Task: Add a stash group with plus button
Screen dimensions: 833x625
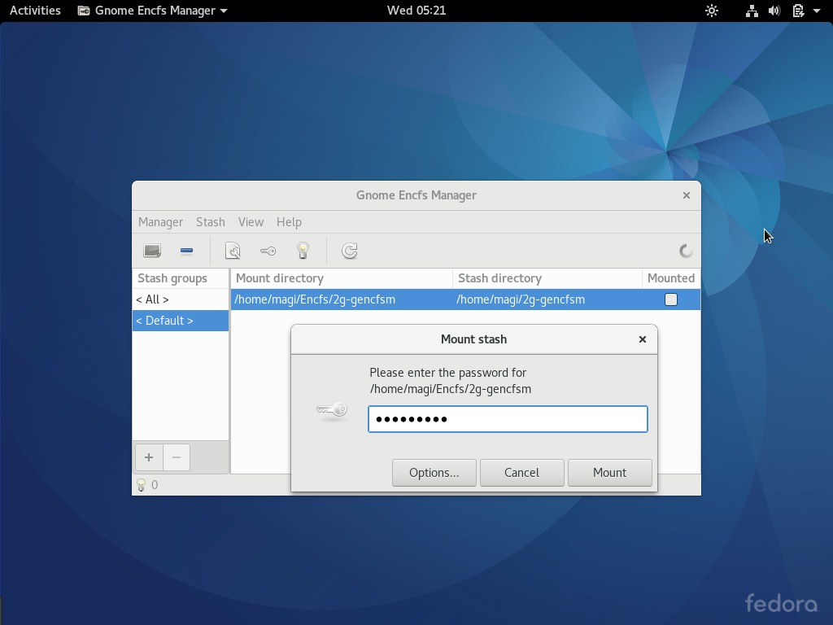Action: click(149, 457)
